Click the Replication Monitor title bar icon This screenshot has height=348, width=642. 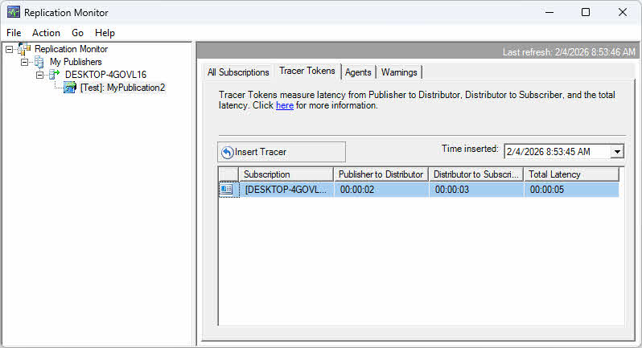coord(14,12)
